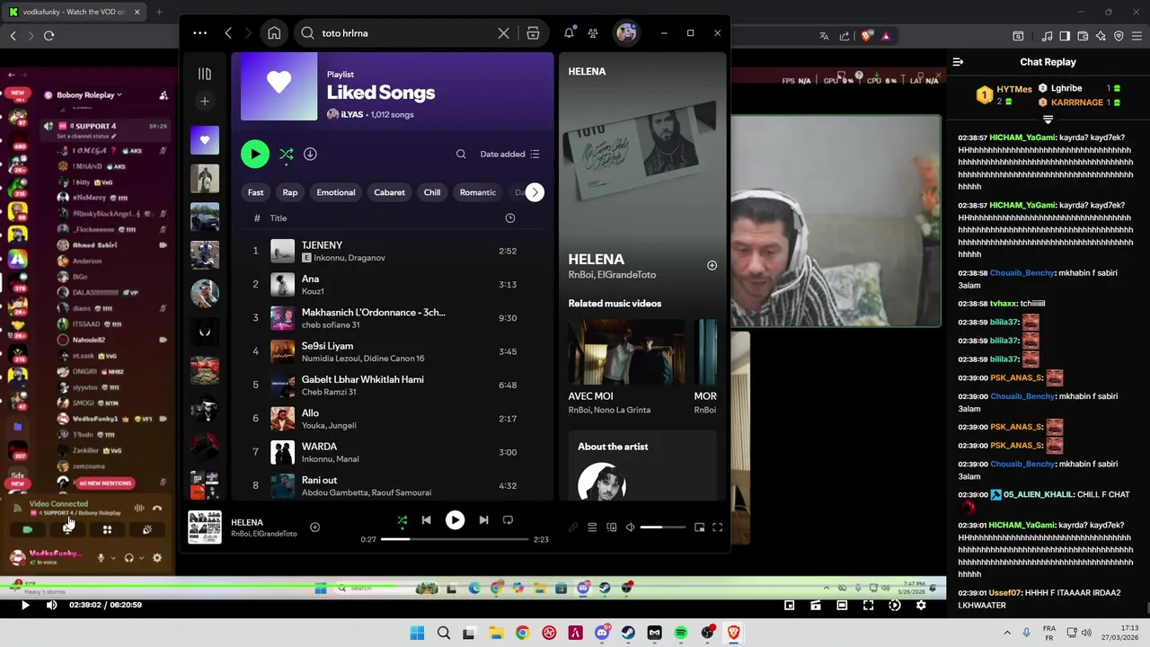Search within the Liked Songs playlist
The image size is (1150, 647).
(x=461, y=154)
